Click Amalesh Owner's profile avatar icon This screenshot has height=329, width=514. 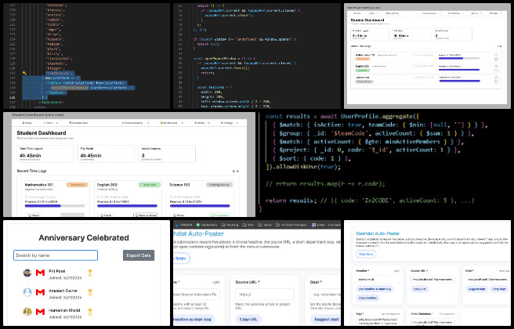[x=27, y=292]
